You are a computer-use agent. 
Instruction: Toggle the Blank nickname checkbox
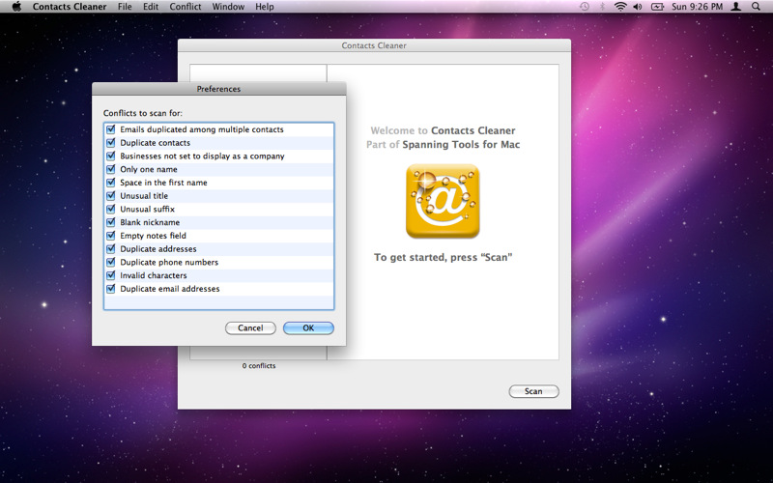(110, 222)
